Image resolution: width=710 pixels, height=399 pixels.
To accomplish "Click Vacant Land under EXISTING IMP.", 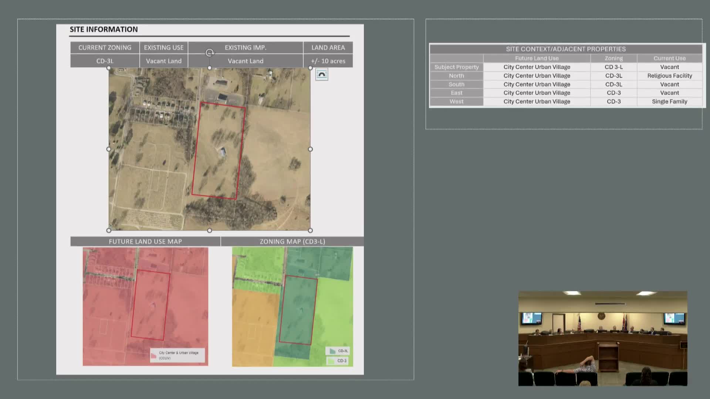I will 246,61.
